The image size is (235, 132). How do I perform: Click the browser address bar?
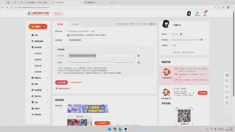tap(114, 7)
